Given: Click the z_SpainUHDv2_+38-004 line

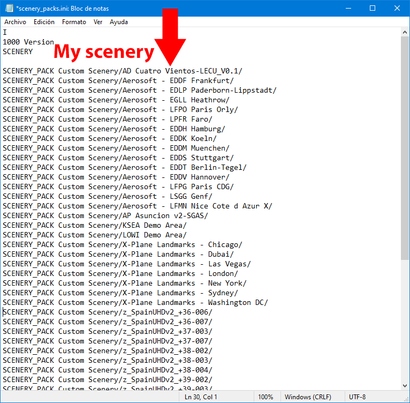Looking at the screenshot, I should click(x=108, y=370).
